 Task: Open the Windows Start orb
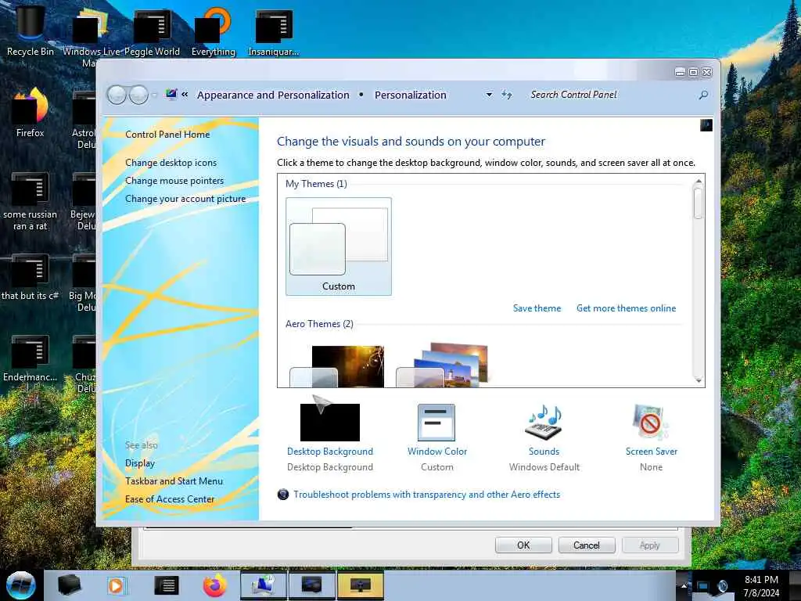[20, 585]
